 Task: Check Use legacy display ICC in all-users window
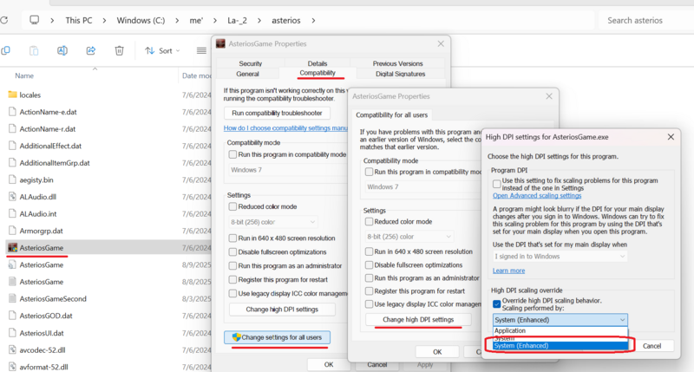tap(369, 303)
